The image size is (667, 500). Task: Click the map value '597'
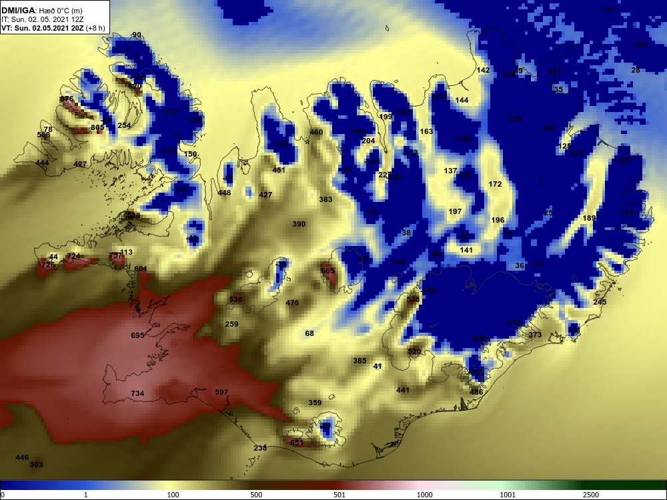(221, 392)
